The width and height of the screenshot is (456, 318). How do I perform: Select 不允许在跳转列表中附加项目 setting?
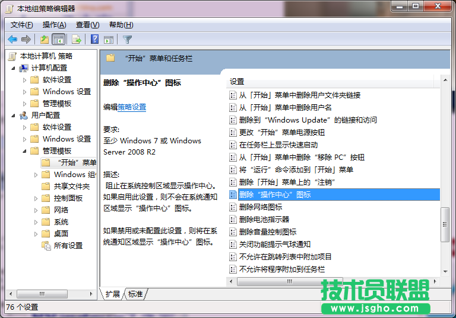click(285, 257)
